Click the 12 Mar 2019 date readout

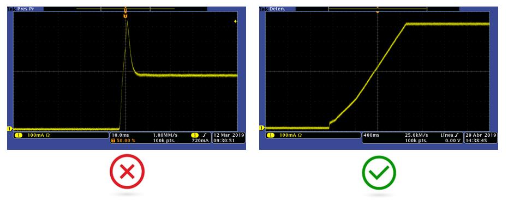229,135
